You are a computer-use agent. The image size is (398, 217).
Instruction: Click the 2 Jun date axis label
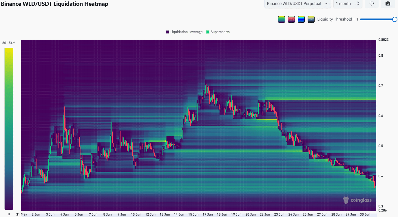(36, 214)
